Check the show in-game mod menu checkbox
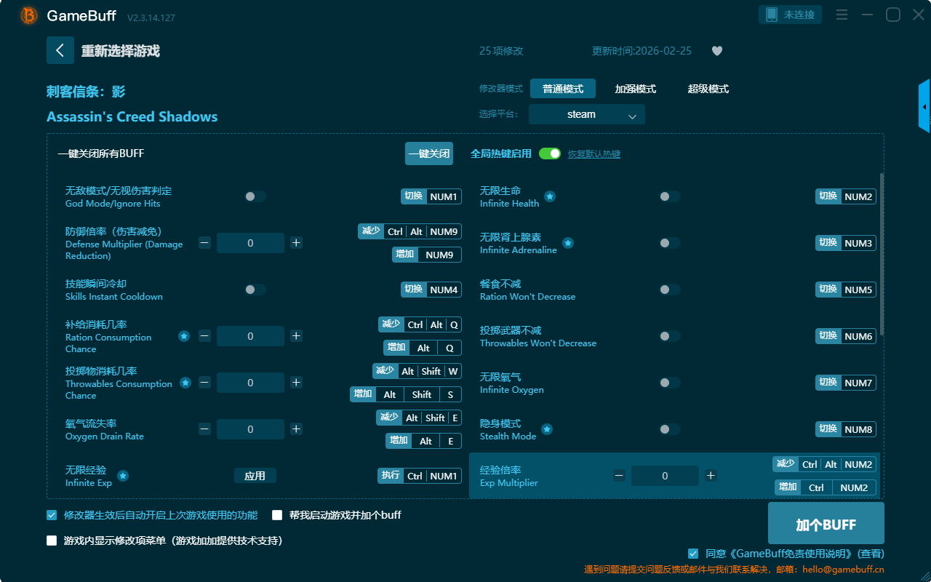Viewport: 931px width, 582px height. pyautogui.click(x=52, y=541)
